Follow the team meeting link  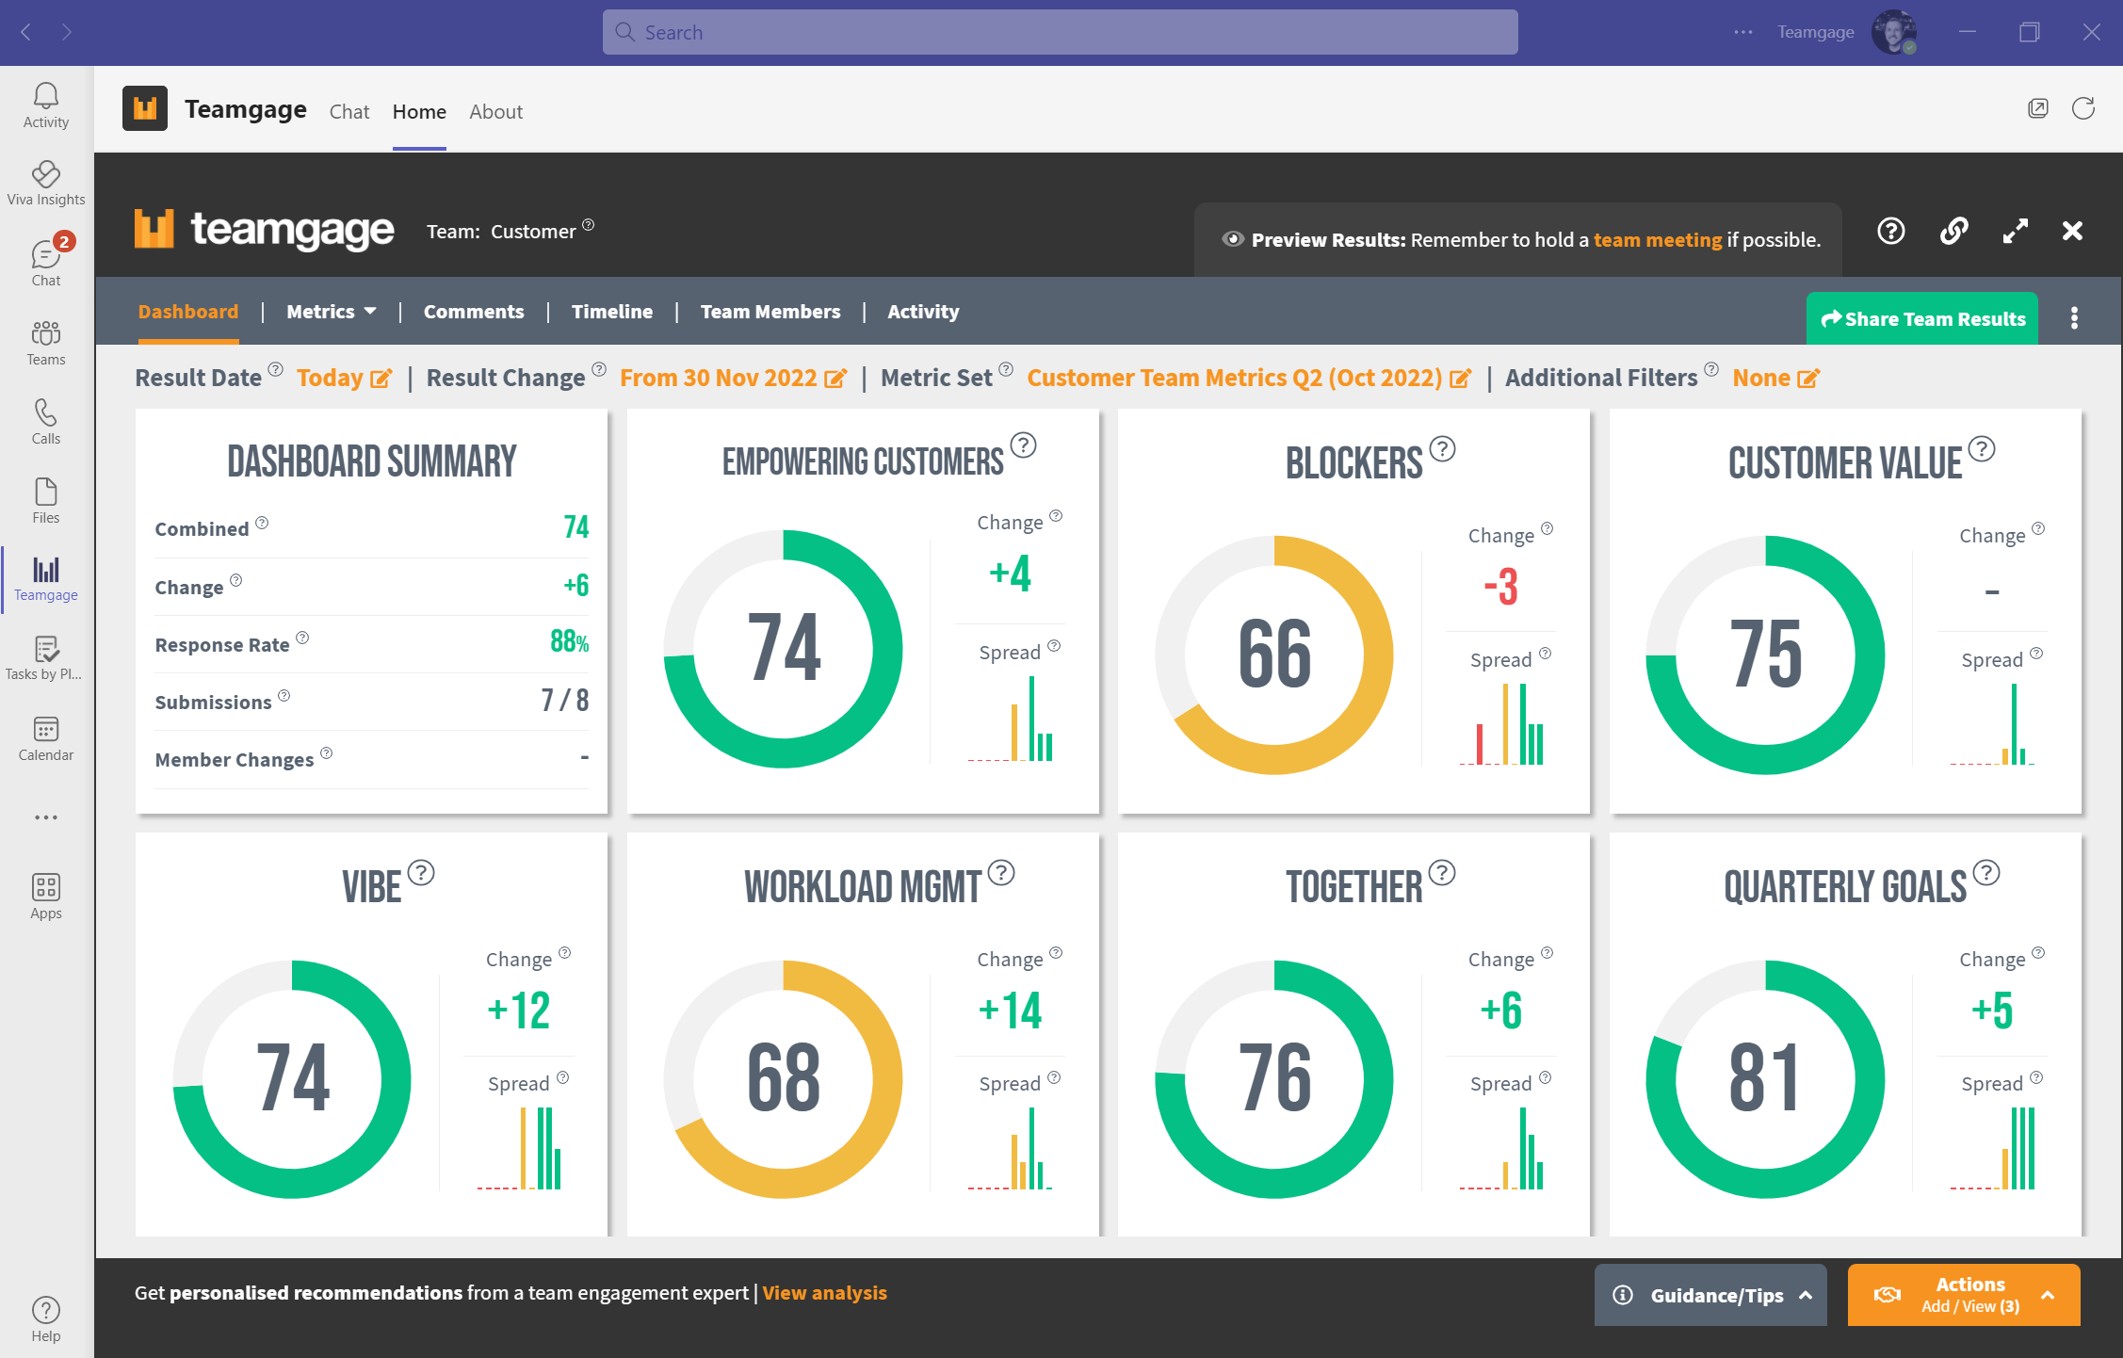click(1658, 240)
